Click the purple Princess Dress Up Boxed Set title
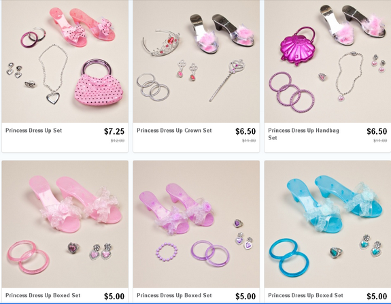The height and width of the screenshot is (304, 391). (174, 296)
